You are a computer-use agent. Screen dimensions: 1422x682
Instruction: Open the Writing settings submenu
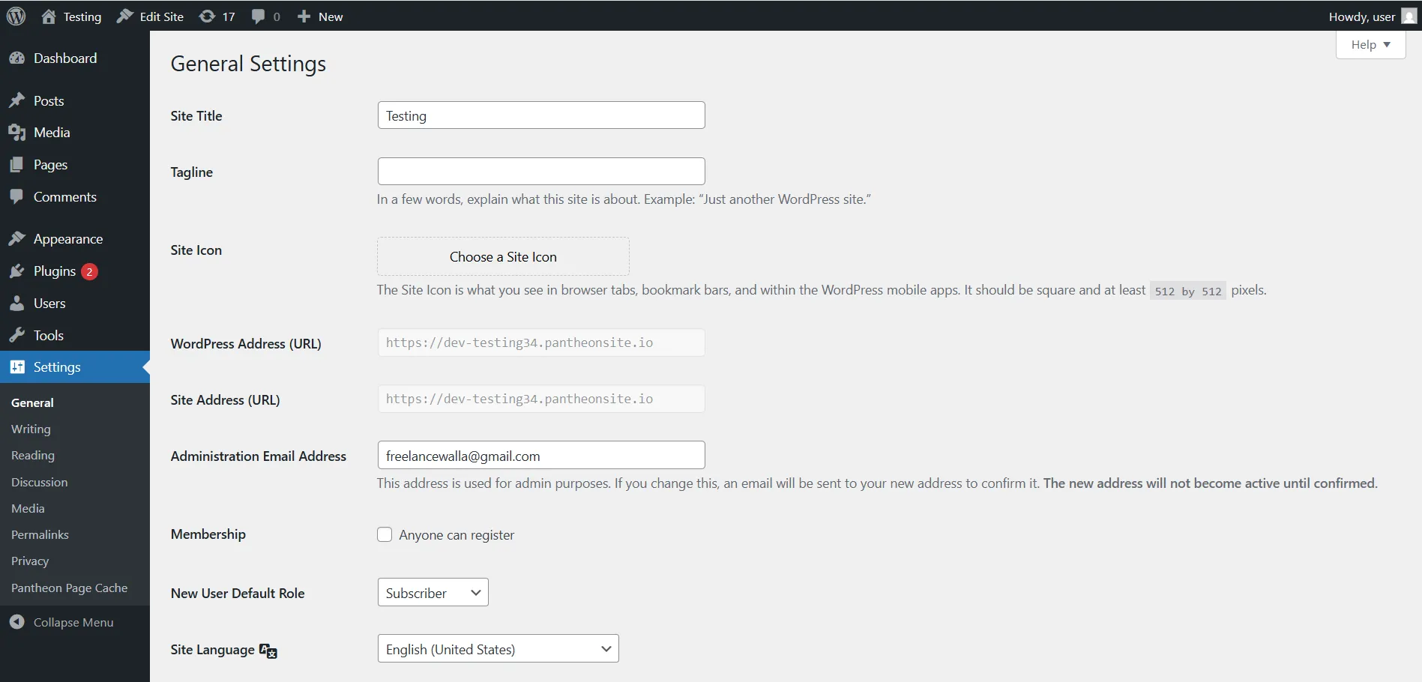(31, 429)
